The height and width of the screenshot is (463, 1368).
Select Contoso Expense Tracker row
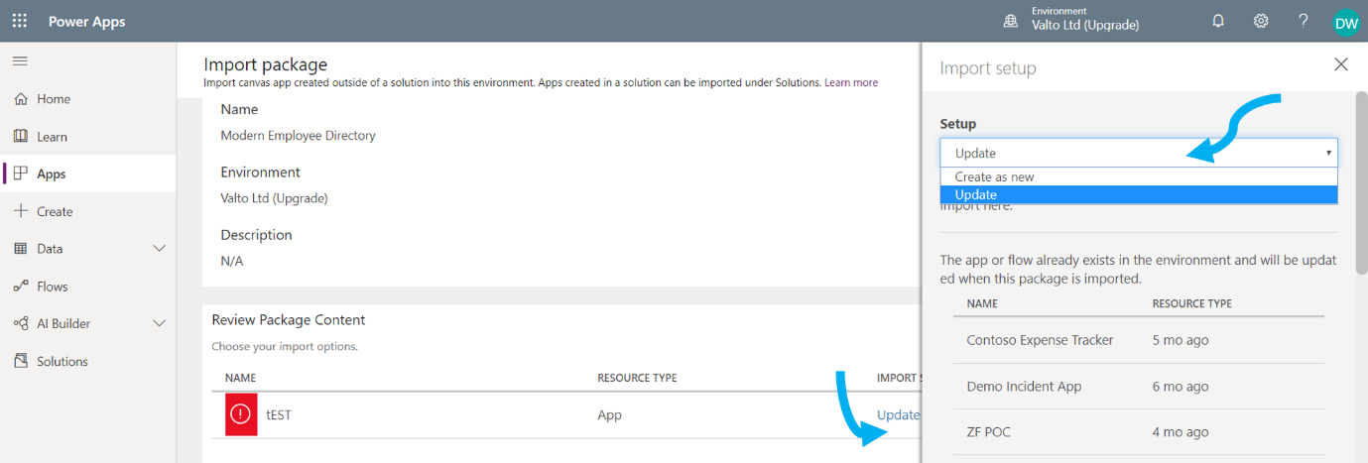(1139, 340)
